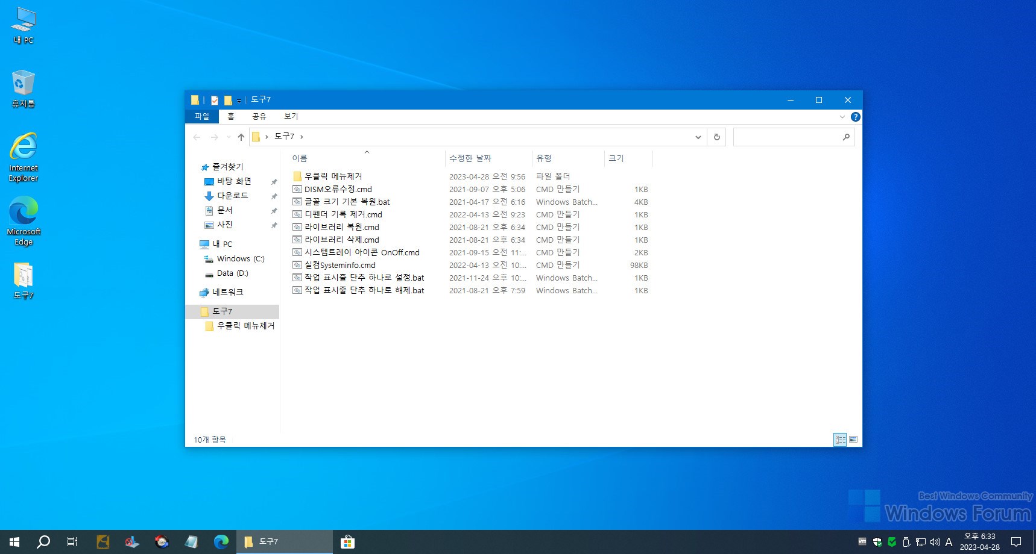This screenshot has width=1036, height=554.
Task: Open the 내 PC desktop icon
Action: [x=24, y=25]
